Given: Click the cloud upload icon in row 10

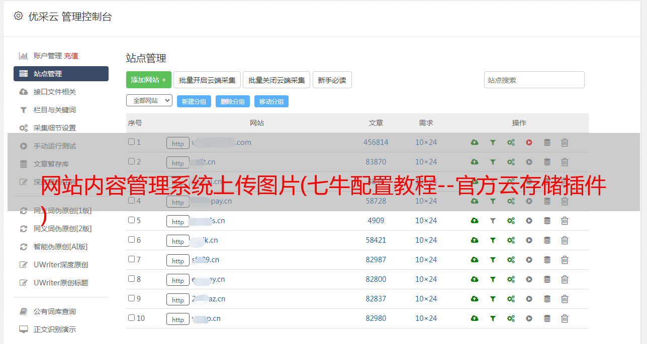Looking at the screenshot, I should point(475,318).
